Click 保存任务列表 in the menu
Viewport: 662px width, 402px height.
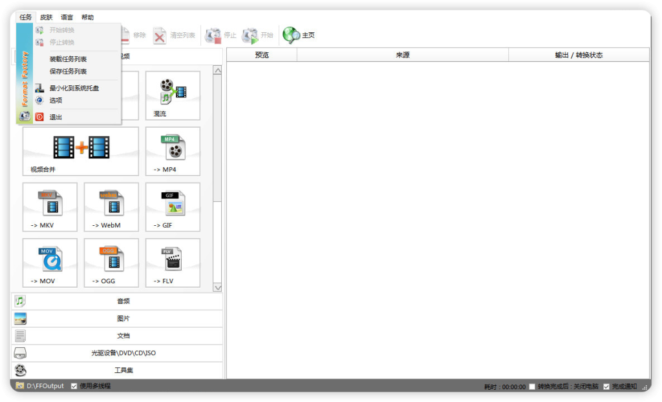pyautogui.click(x=68, y=72)
